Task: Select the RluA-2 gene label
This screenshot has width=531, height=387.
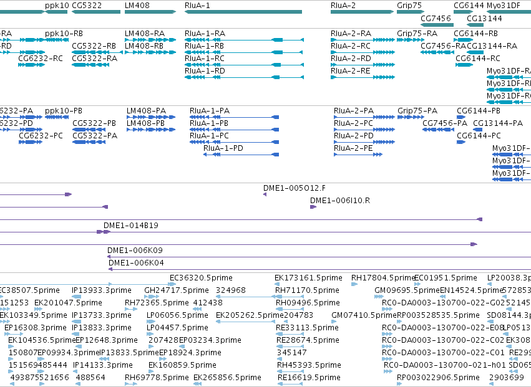Action: (343, 6)
